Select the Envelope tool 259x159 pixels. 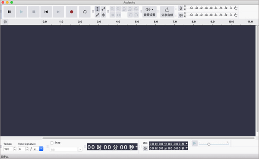pyautogui.click(x=104, y=9)
